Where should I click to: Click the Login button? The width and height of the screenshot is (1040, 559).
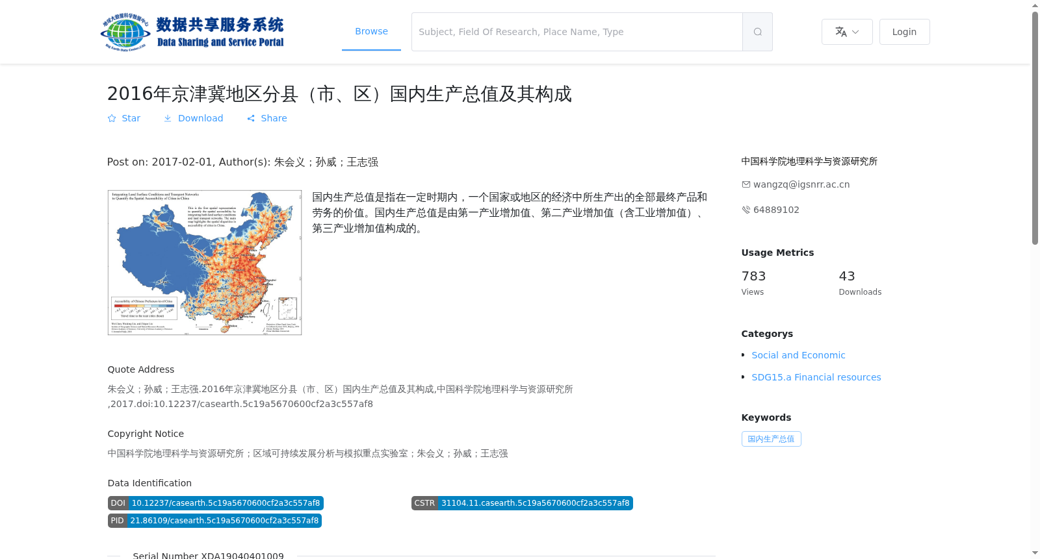coord(904,32)
